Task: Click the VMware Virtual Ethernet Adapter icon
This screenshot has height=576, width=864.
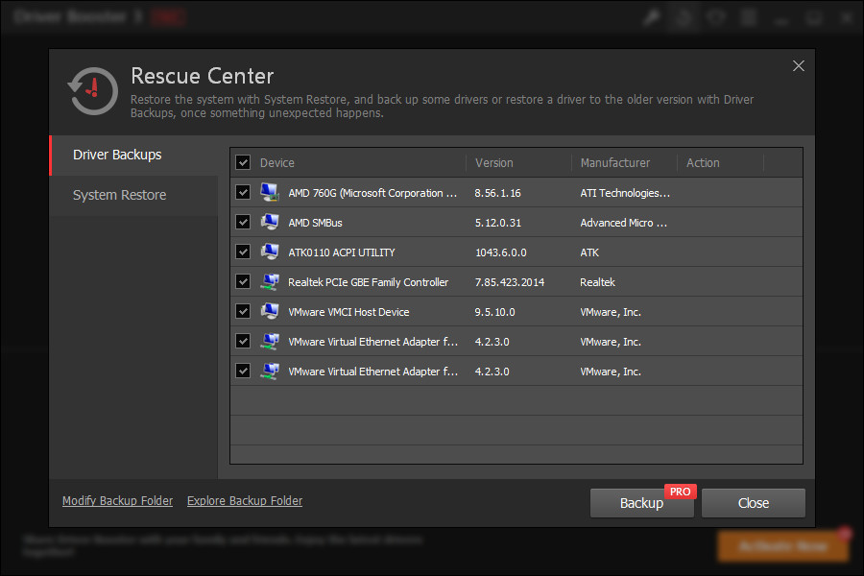Action: tap(270, 341)
